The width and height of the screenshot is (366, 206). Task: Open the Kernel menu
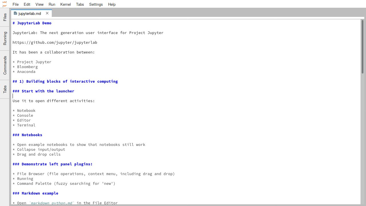(x=65, y=4)
